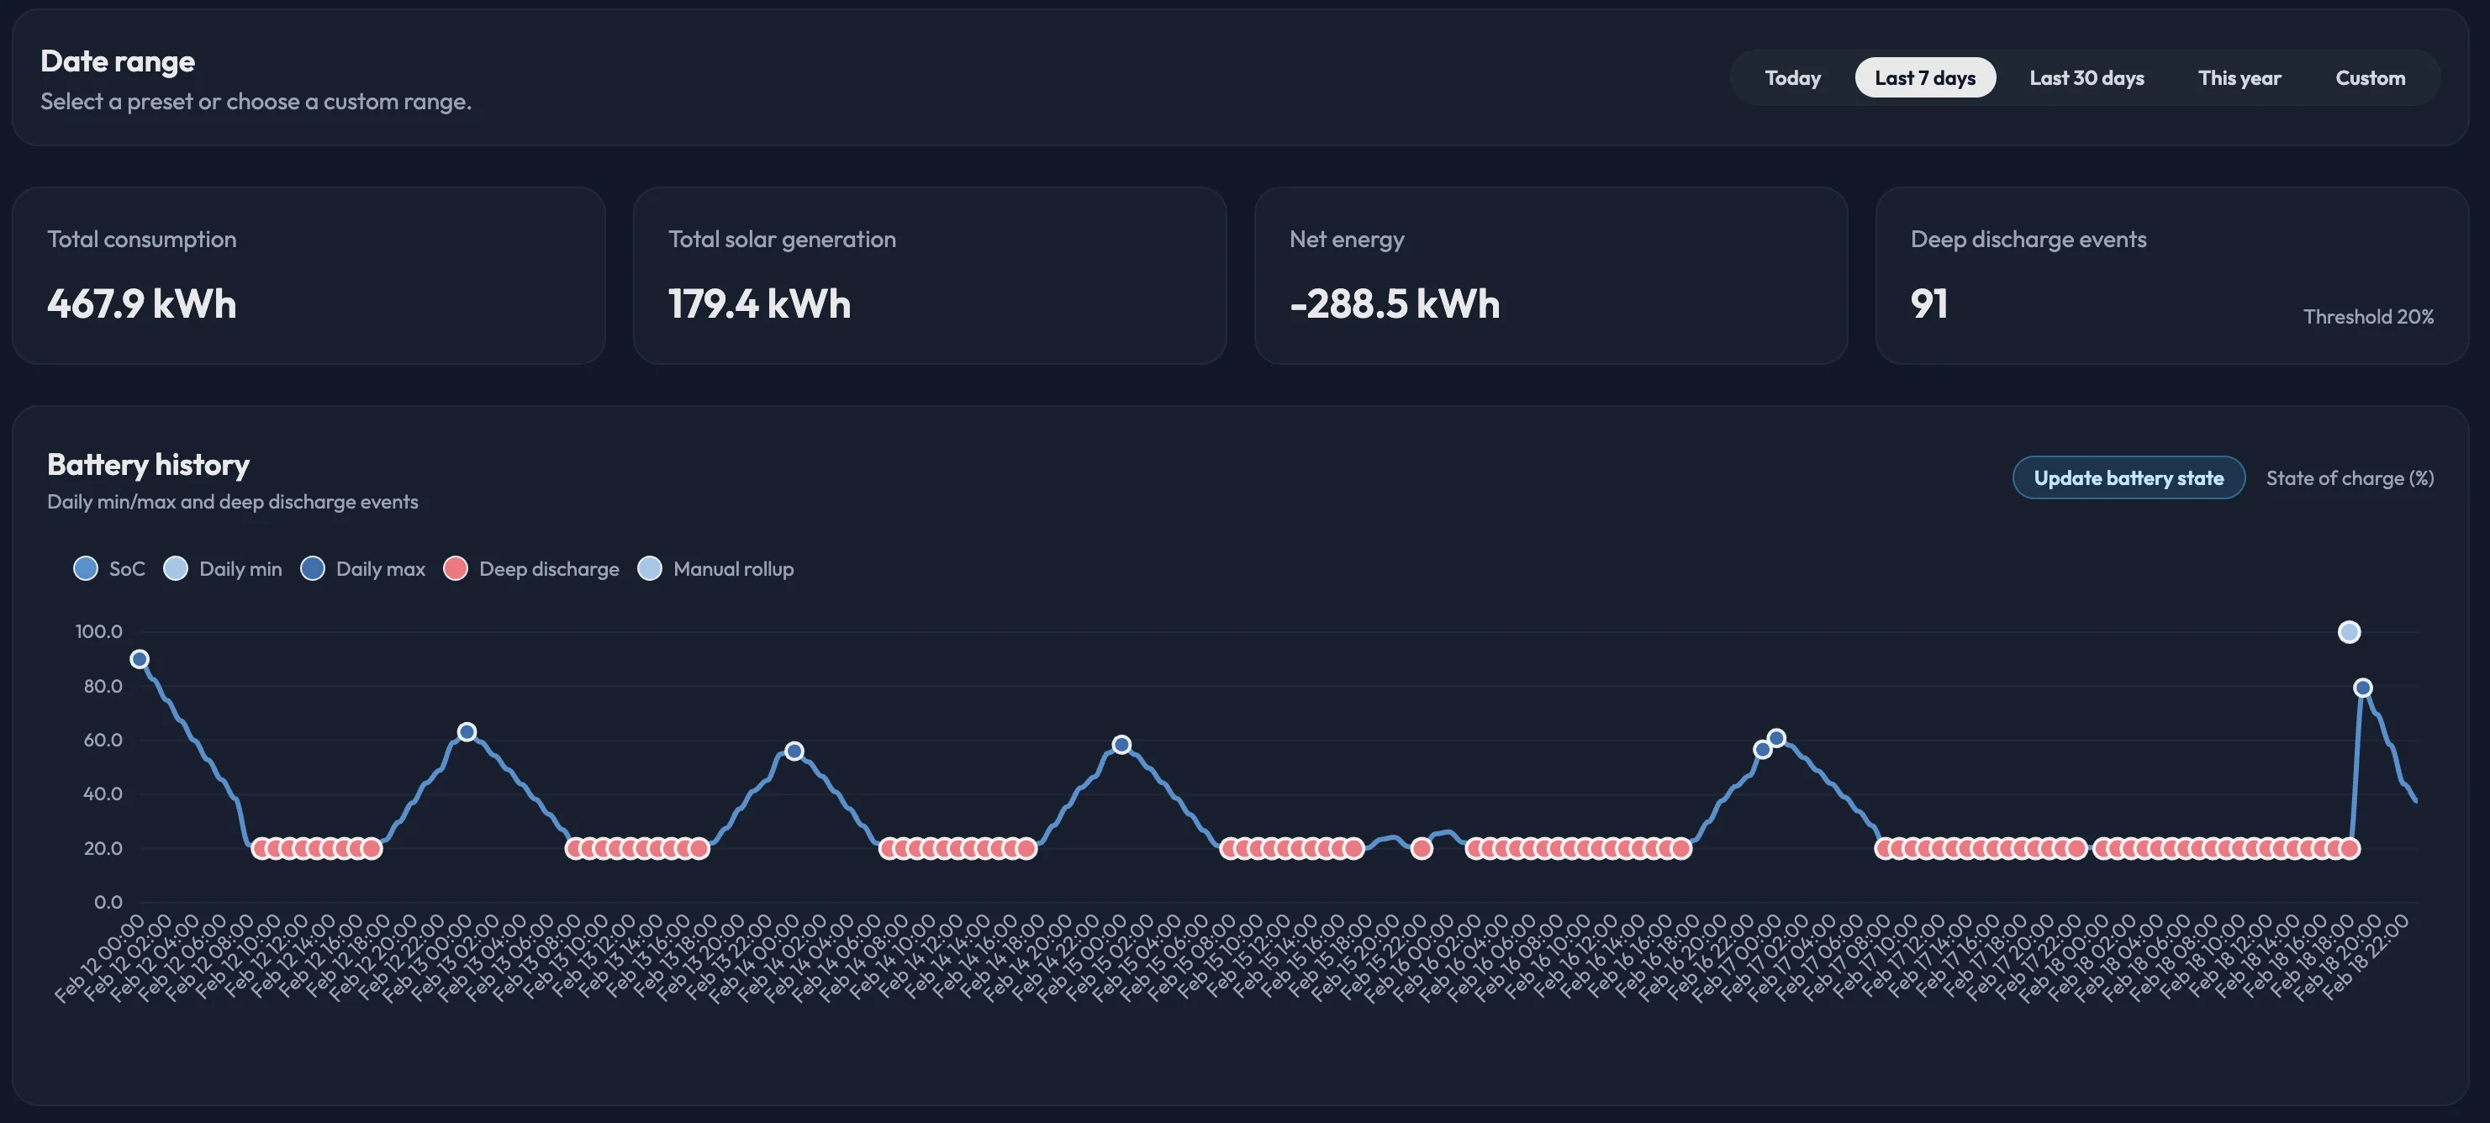Viewport: 2490px width, 1123px height.
Task: Click the blue Daily max legend dot
Action: (312, 568)
